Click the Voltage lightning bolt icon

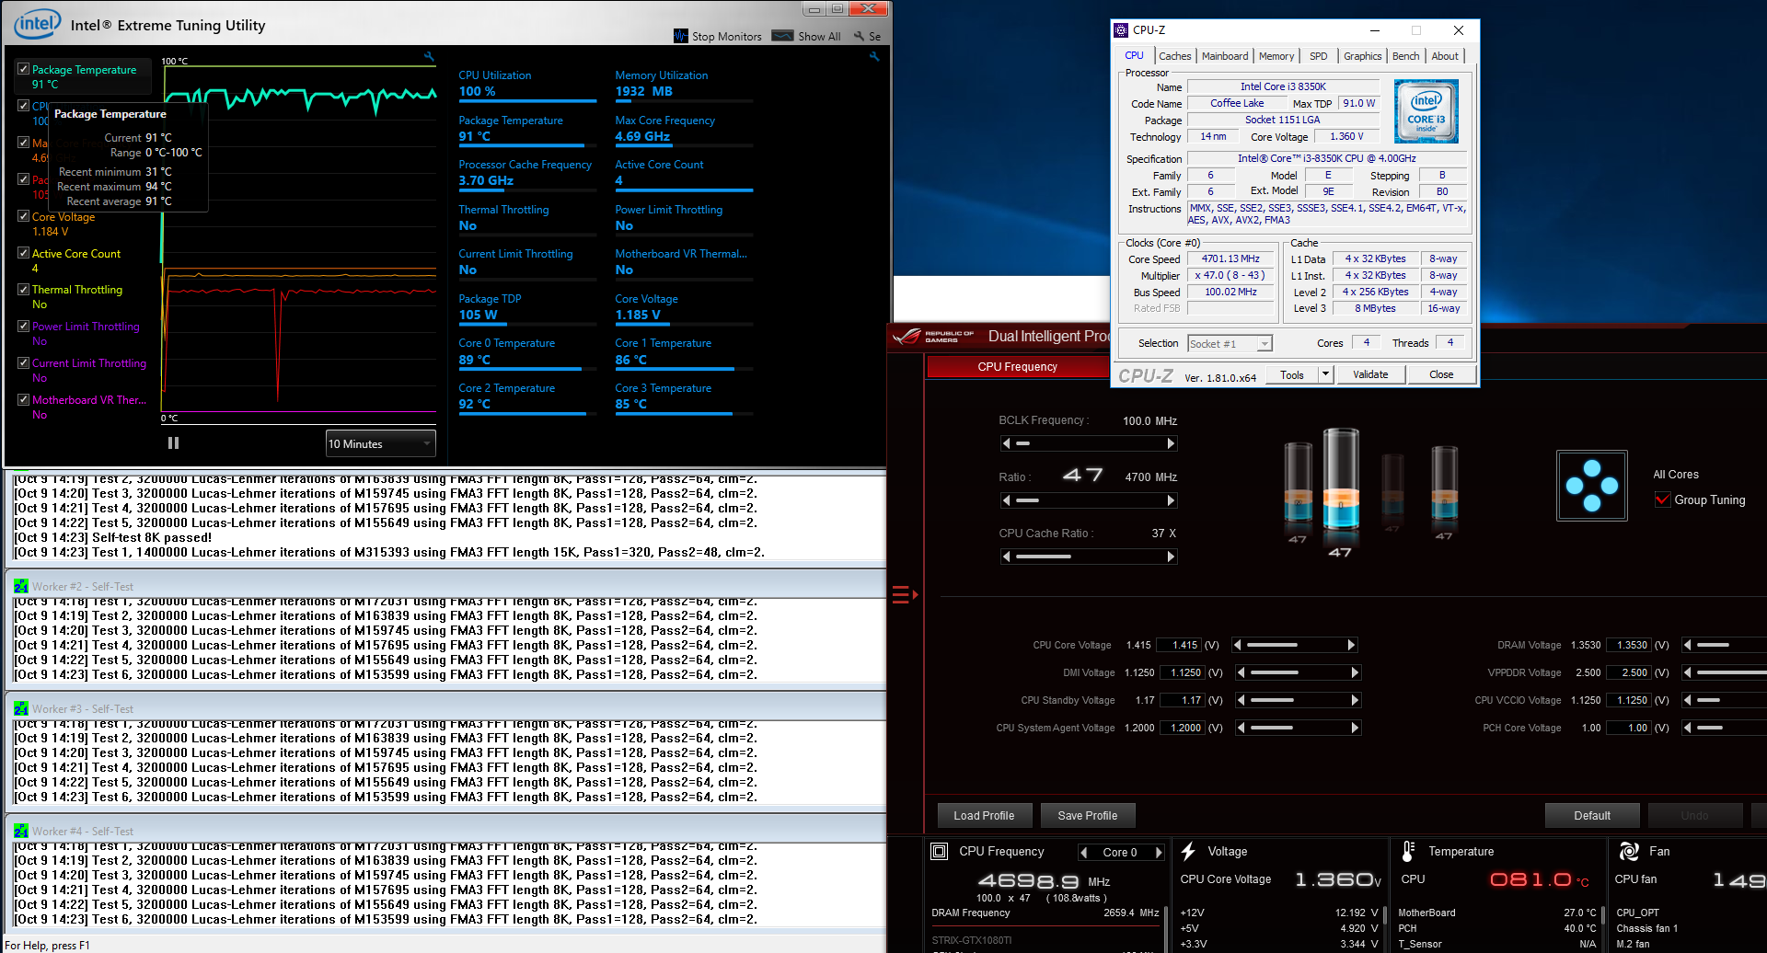coord(1188,851)
